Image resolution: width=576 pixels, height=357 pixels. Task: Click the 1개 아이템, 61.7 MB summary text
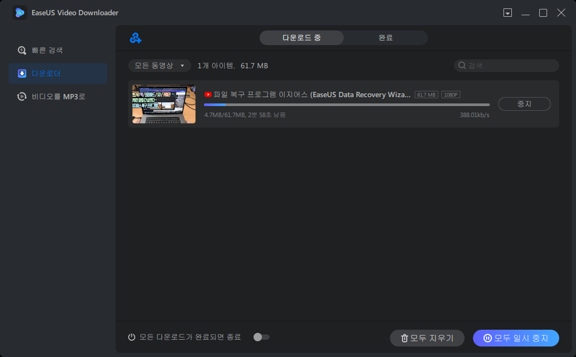tap(232, 66)
